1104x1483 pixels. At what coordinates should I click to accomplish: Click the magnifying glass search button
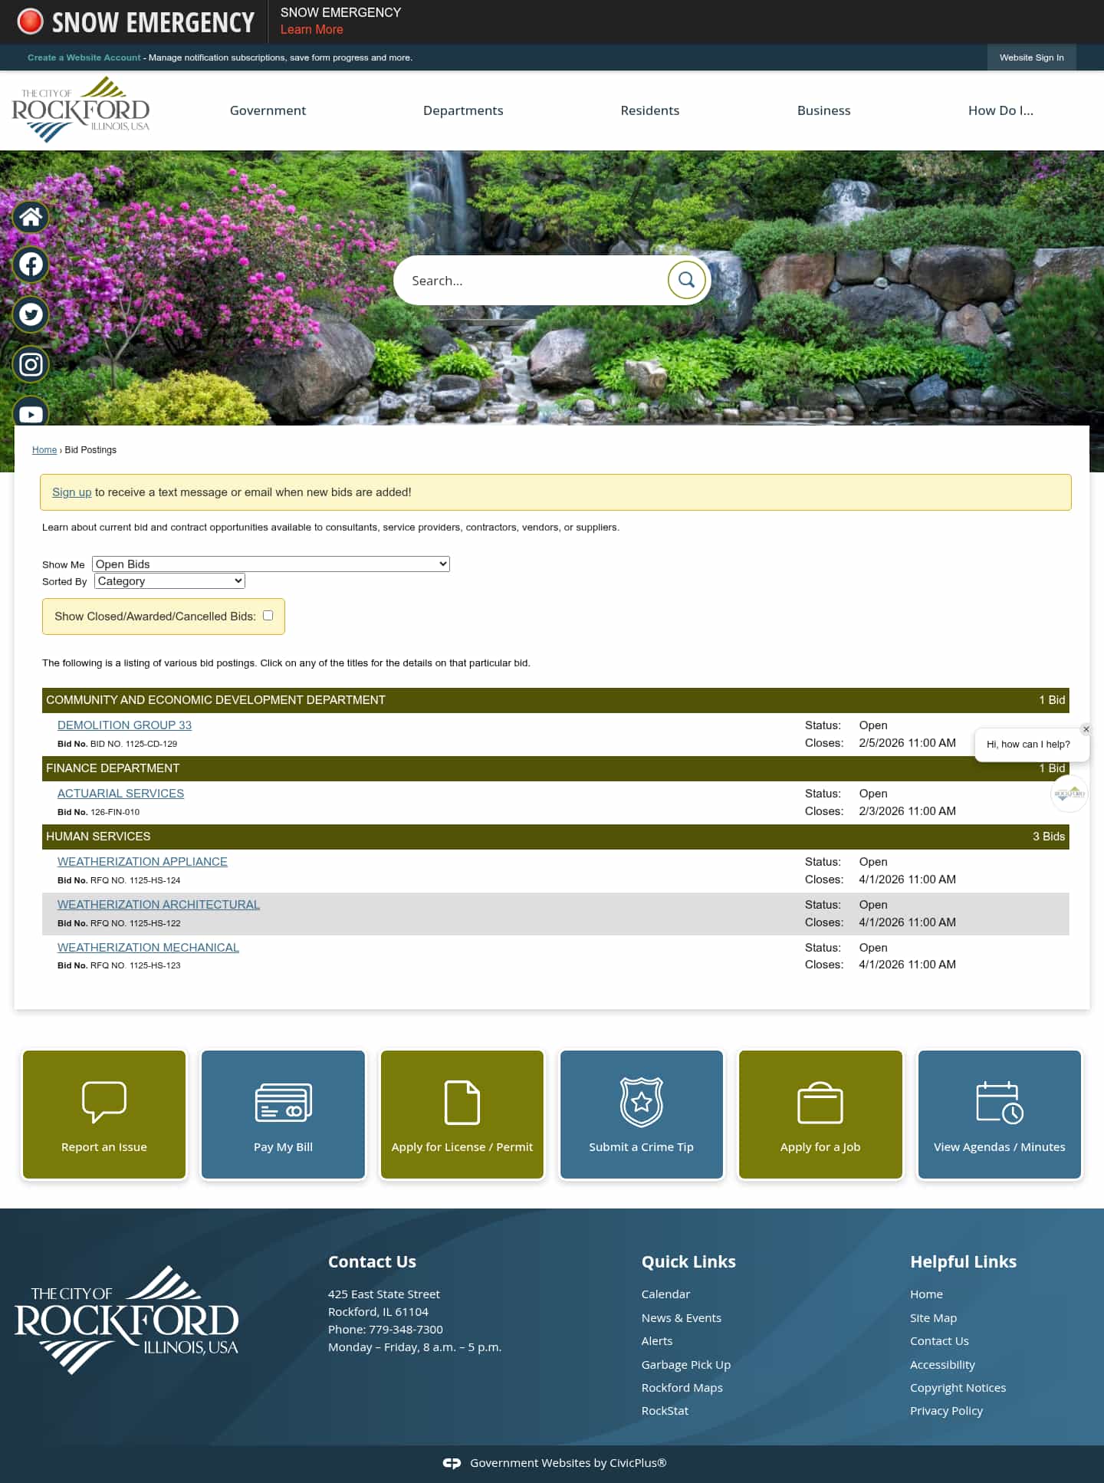686,280
